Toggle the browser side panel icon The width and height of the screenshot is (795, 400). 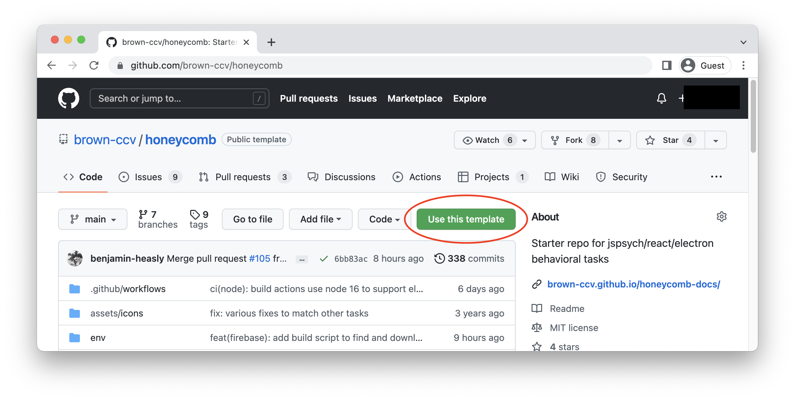(x=667, y=65)
